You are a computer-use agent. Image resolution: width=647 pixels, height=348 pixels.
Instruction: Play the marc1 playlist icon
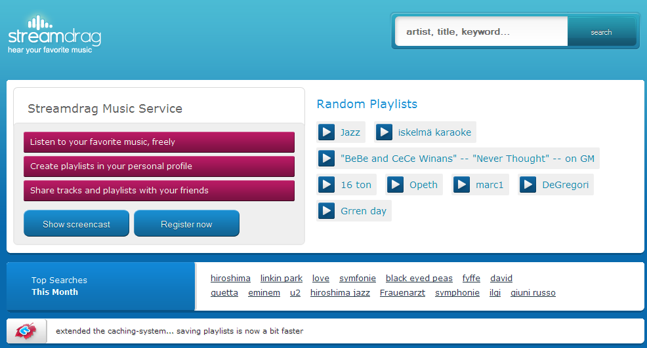[461, 185]
